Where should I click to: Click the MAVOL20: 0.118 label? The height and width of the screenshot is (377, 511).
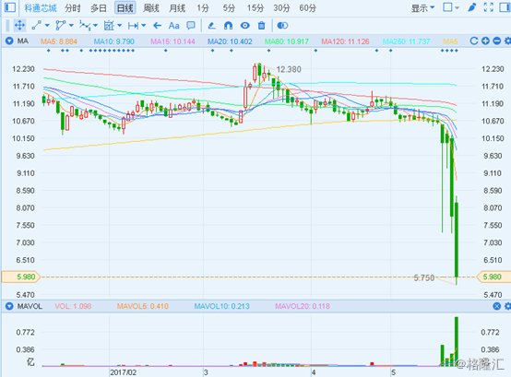[x=303, y=306]
